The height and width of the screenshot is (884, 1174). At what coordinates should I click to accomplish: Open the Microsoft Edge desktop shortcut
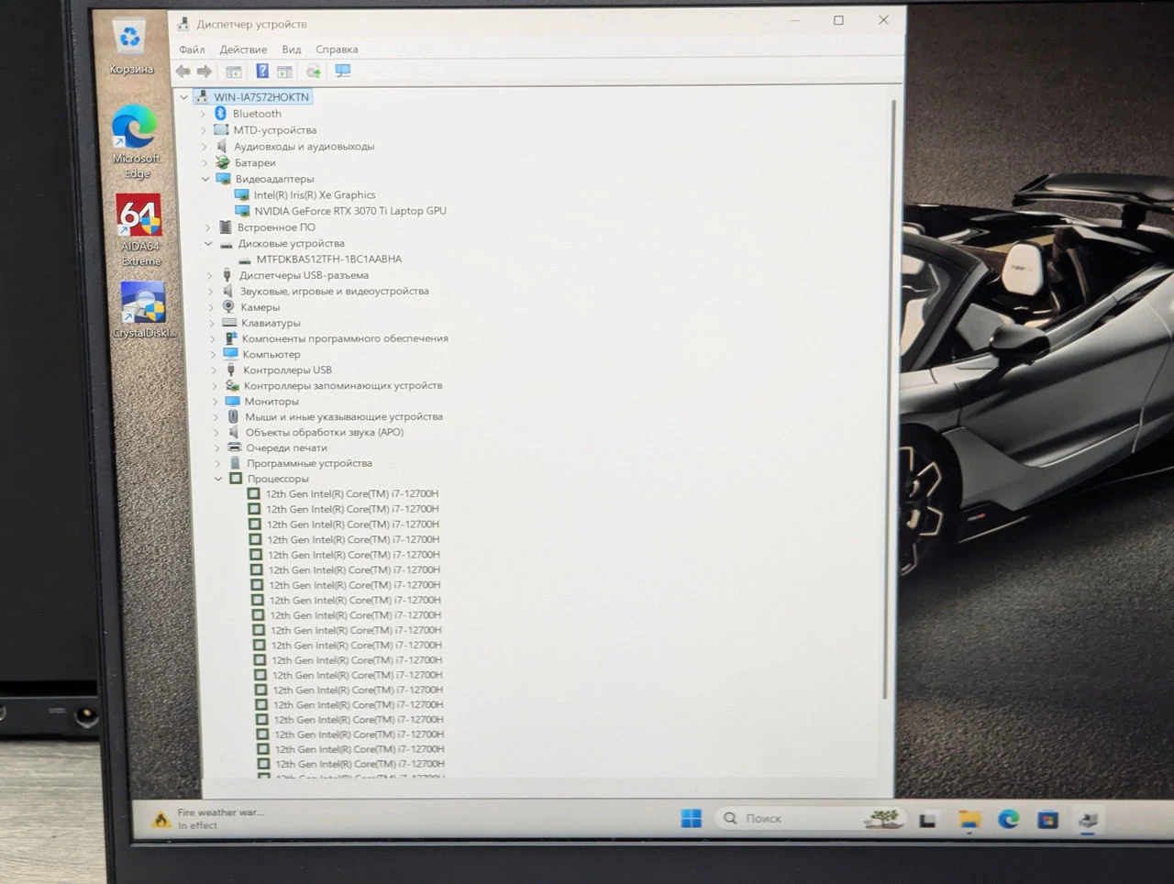(136, 142)
